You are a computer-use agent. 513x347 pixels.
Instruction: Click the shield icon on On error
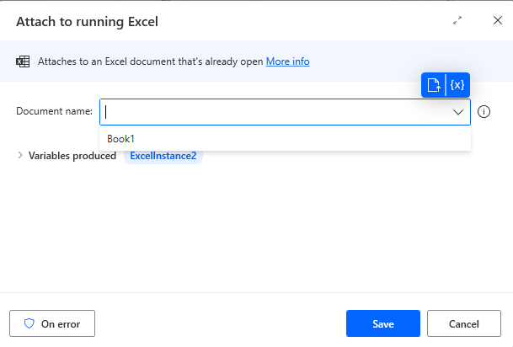coord(29,323)
